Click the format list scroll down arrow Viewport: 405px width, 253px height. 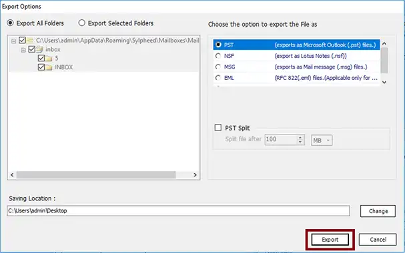384,82
